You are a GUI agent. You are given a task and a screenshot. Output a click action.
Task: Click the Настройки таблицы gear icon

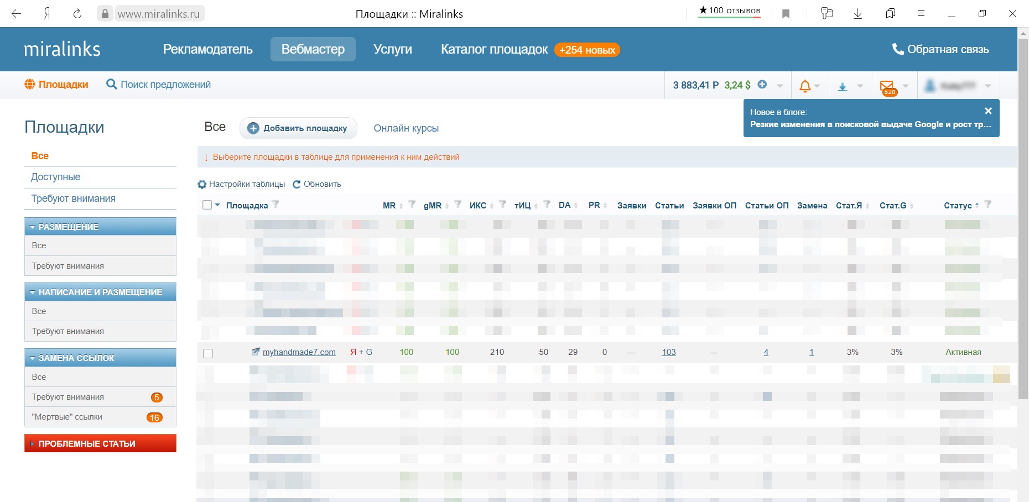pyautogui.click(x=202, y=185)
